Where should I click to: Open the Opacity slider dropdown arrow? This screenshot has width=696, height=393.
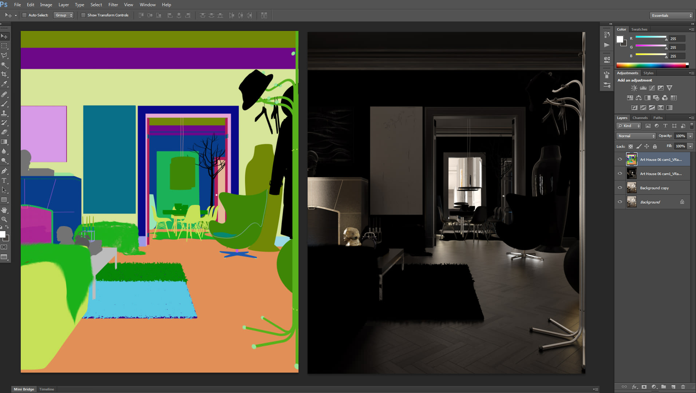690,136
